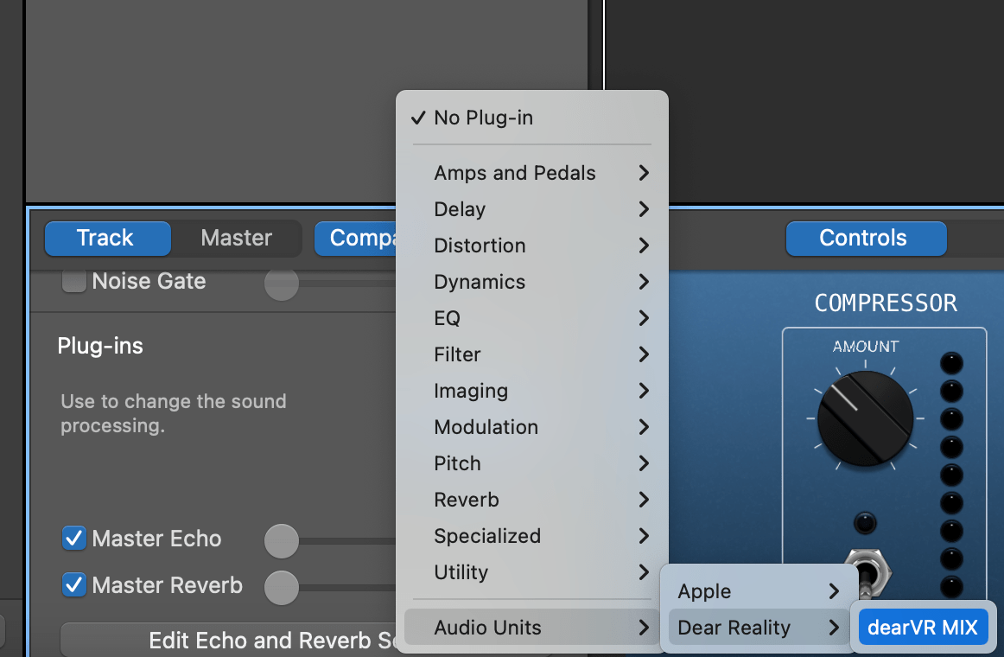
Task: Disable the Master Echo checkbox
Action: [74, 539]
